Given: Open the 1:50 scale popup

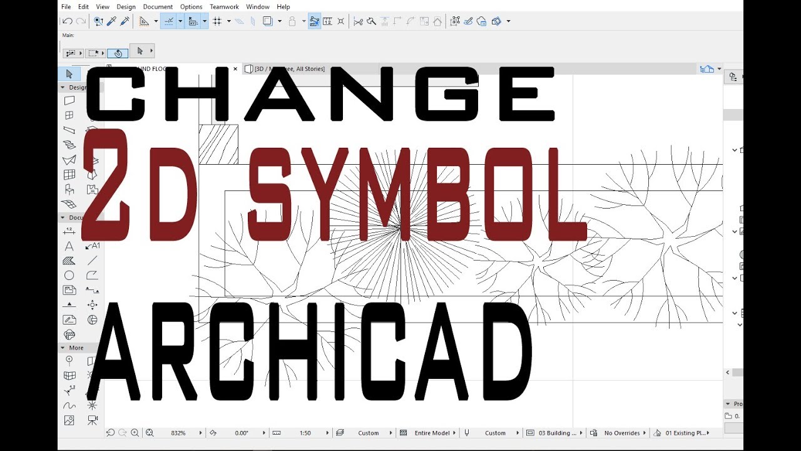Looking at the screenshot, I should [327, 433].
